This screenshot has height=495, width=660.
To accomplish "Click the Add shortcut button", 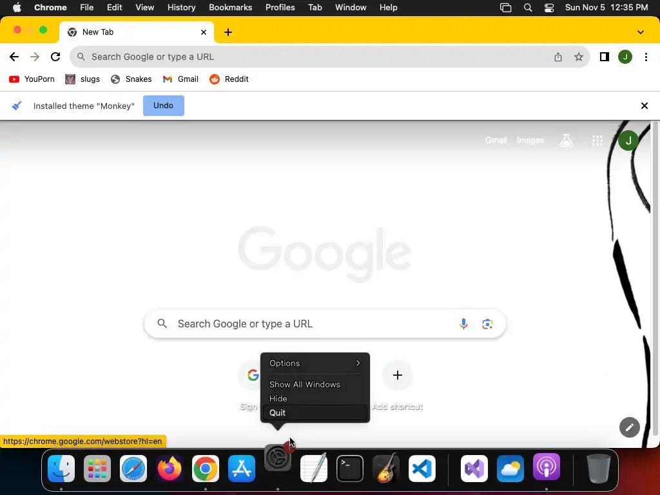I will [x=397, y=385].
